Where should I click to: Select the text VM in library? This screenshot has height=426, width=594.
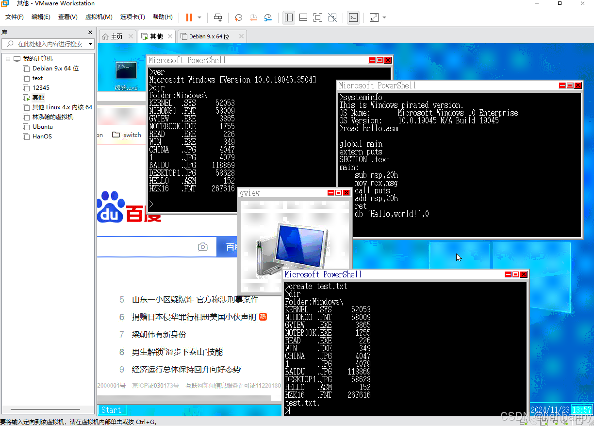[x=37, y=78]
